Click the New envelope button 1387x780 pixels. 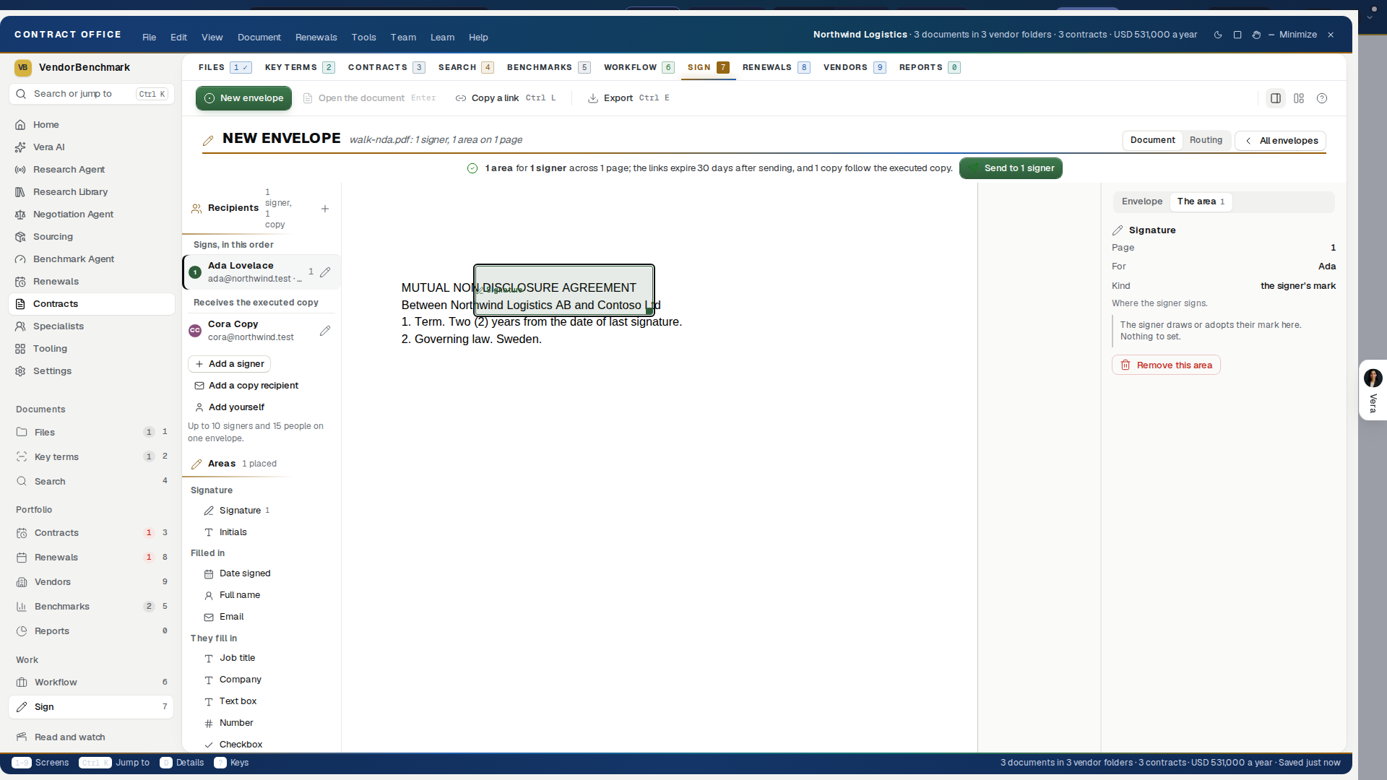(x=243, y=98)
